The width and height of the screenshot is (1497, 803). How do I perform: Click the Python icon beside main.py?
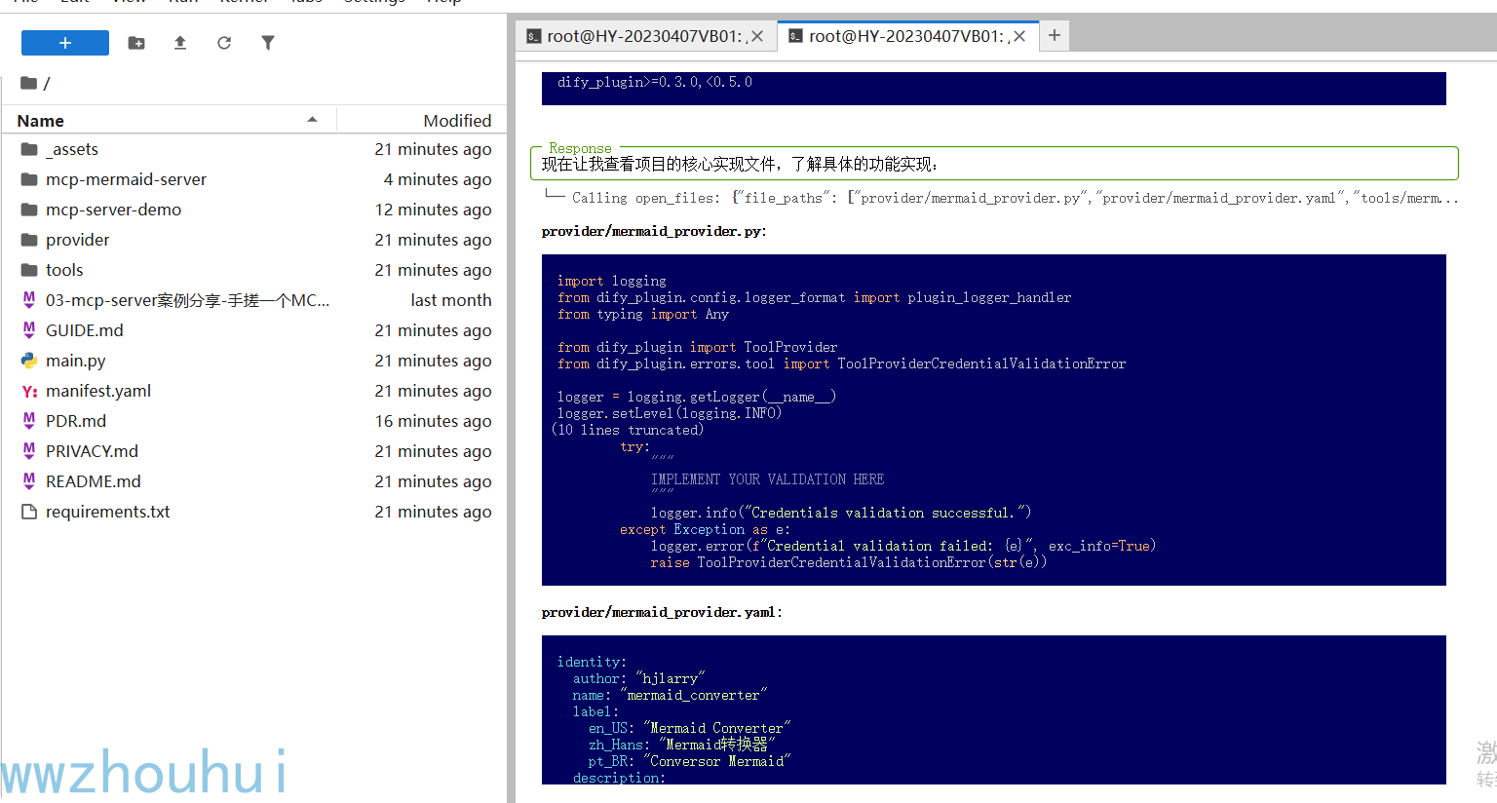tap(29, 361)
